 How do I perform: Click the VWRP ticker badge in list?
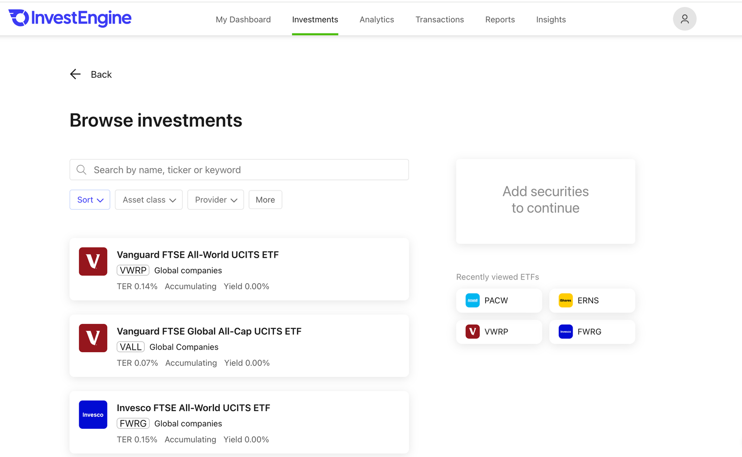click(x=133, y=270)
